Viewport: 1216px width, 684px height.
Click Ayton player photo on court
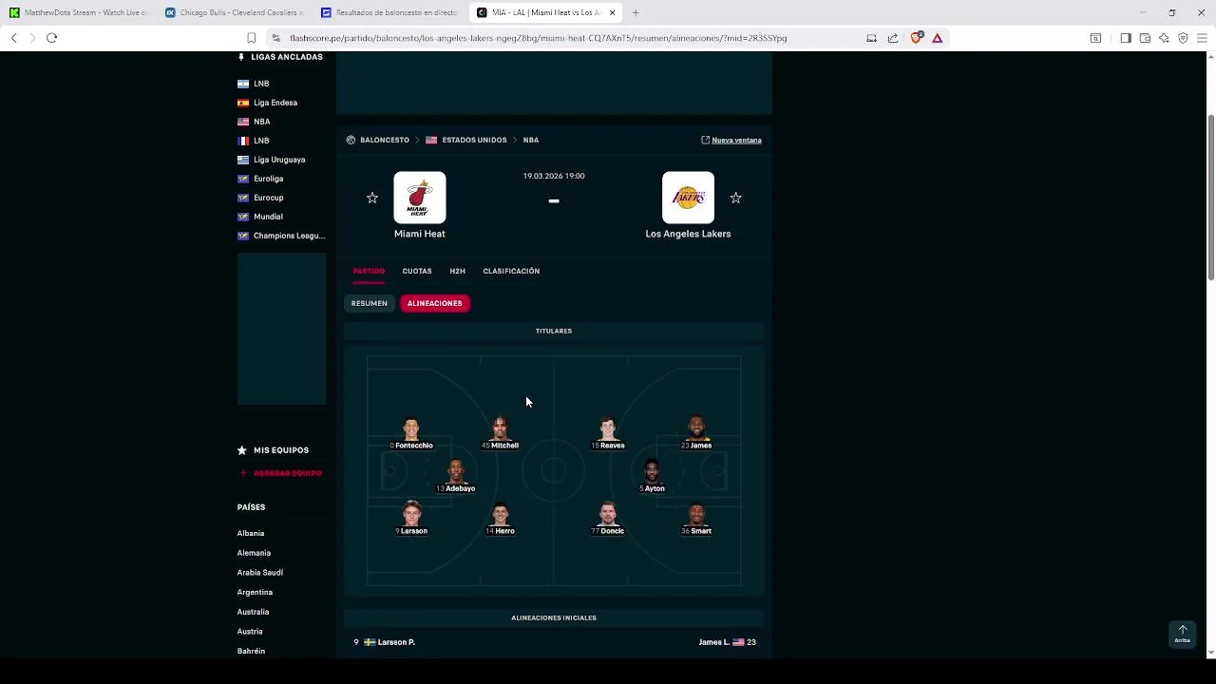pos(652,471)
